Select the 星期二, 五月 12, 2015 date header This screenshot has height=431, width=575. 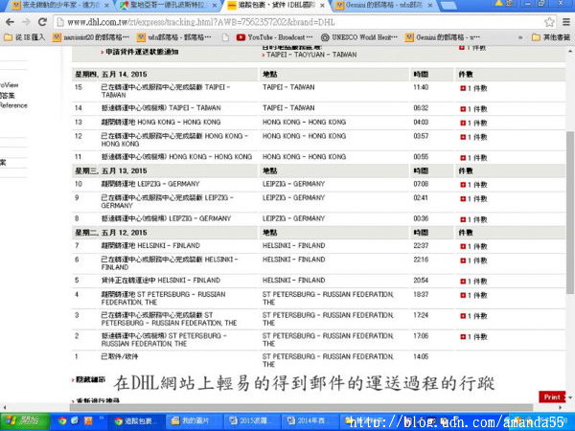[x=111, y=233]
